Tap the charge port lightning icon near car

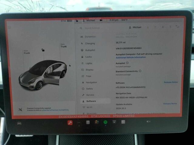click(x=70, y=66)
